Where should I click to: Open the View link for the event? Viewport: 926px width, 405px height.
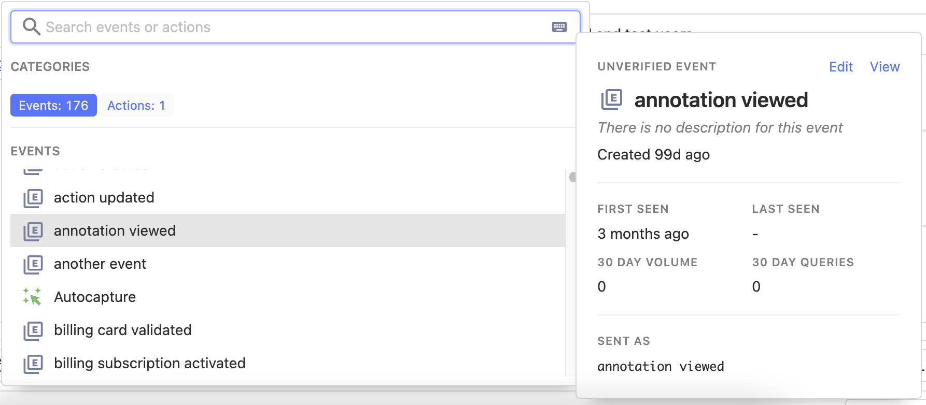(885, 67)
